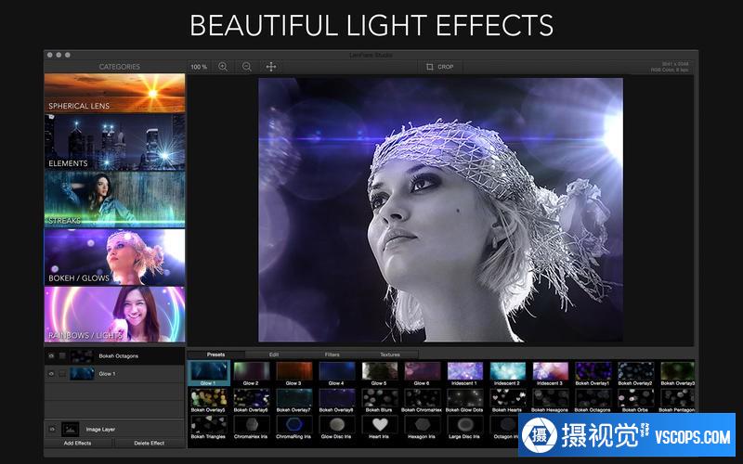Click the Add Effects button

tap(78, 444)
